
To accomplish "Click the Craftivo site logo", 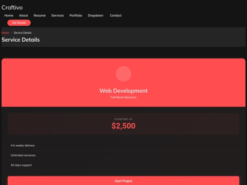I will tap(12, 8).
